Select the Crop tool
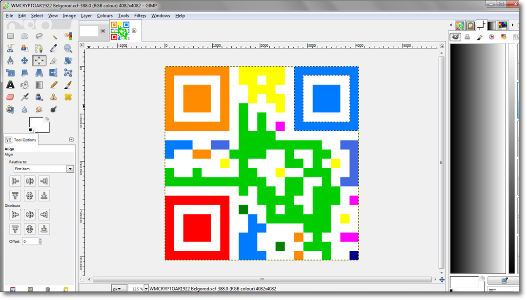This screenshot has height=300, width=527. (54, 60)
